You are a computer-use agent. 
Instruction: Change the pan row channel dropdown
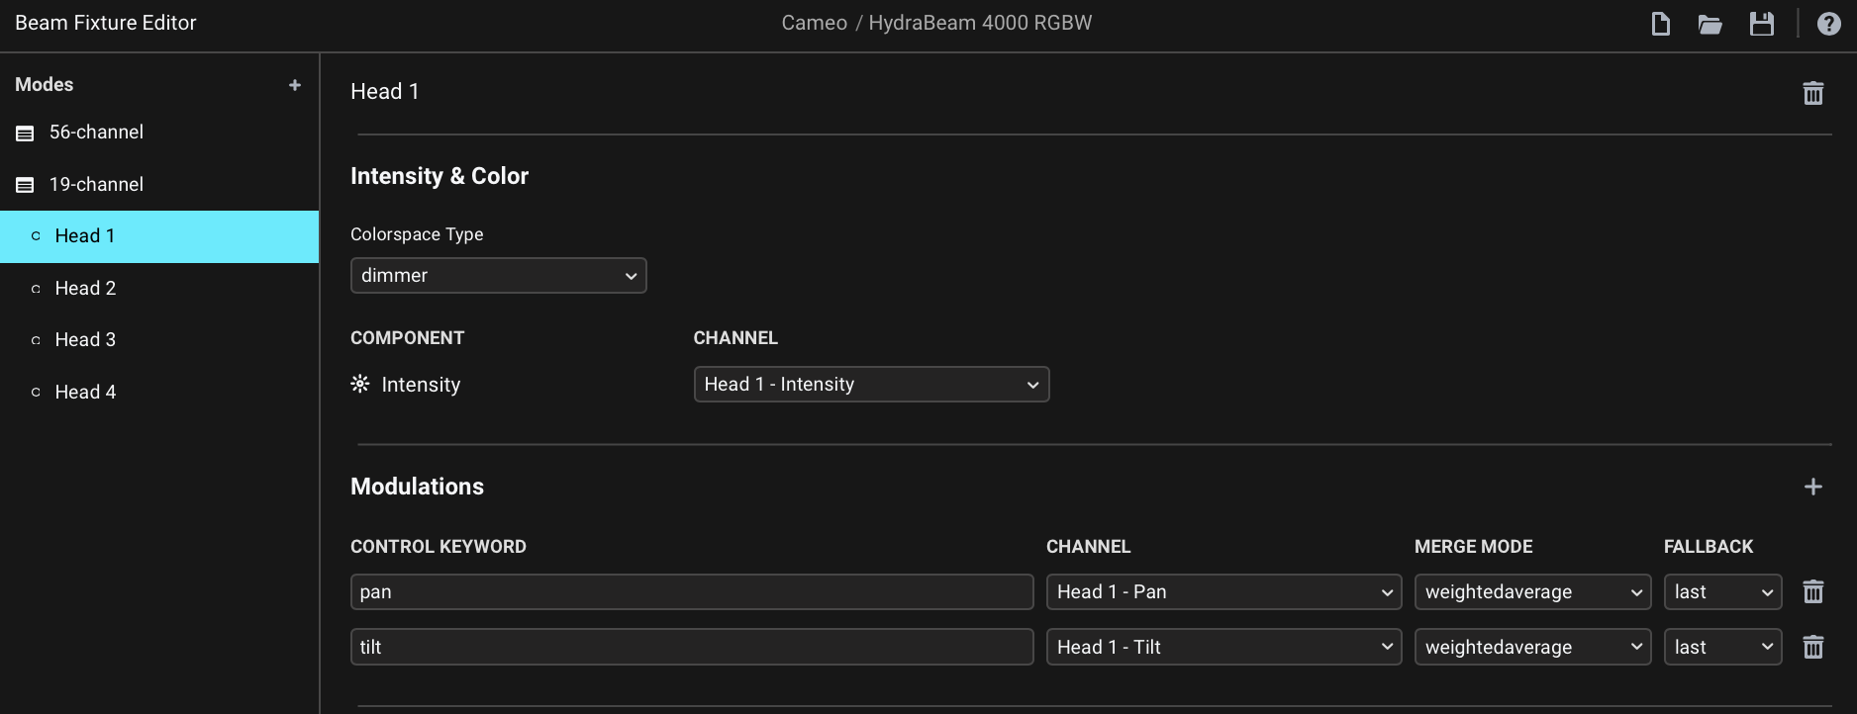[x=1223, y=592]
